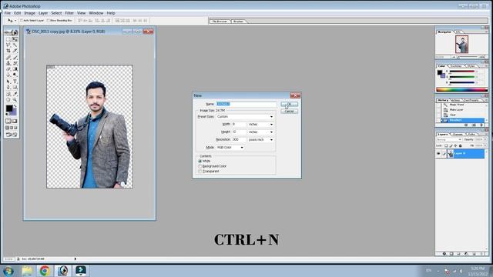Switch to Quick Mask mode in toolbox
Viewport: 493px width, 277px height.
coord(15,121)
